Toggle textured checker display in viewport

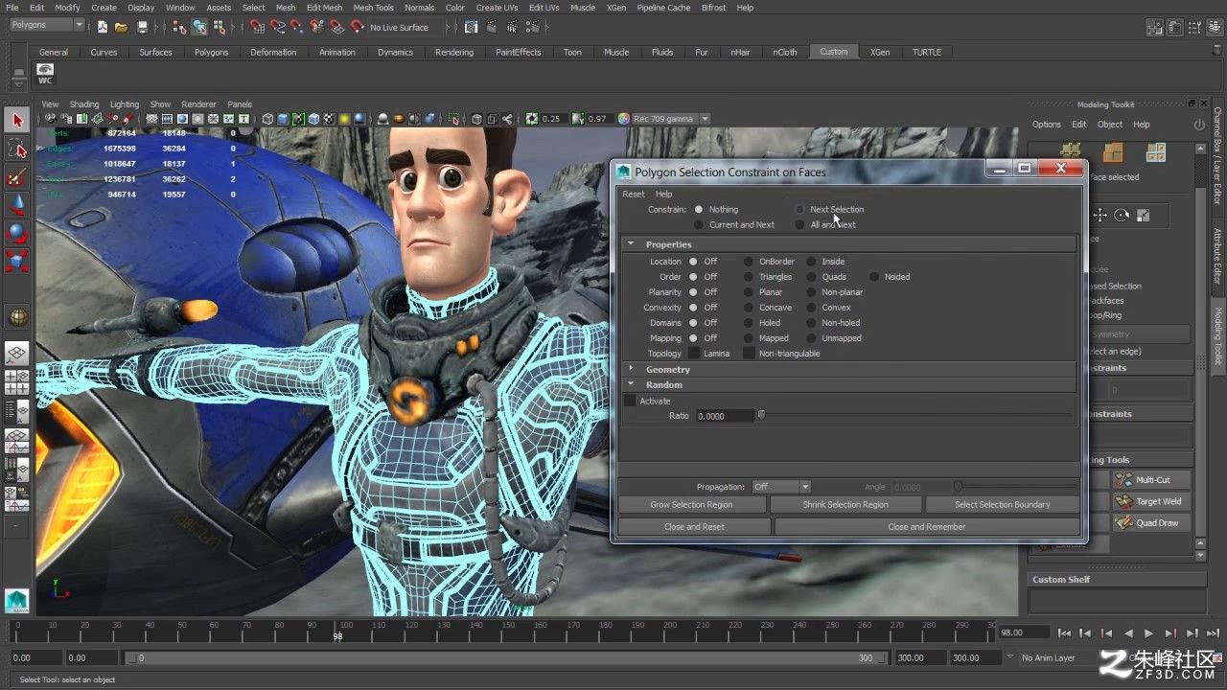(x=329, y=119)
